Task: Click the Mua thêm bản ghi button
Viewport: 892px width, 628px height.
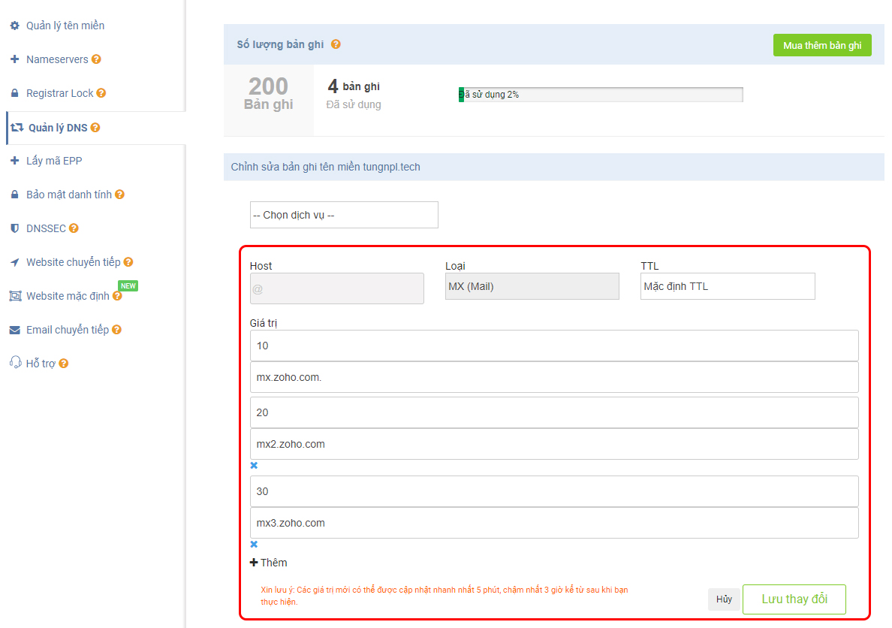Action: pos(822,45)
